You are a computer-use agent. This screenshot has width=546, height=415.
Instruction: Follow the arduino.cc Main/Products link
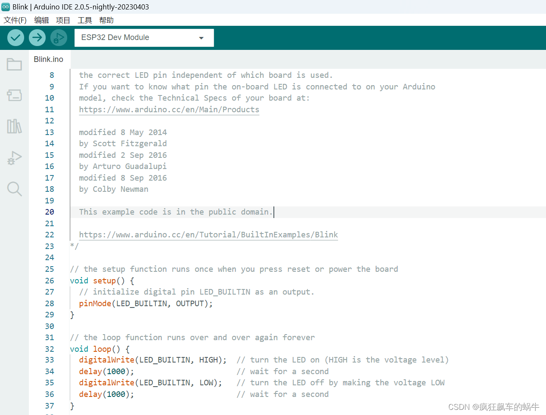click(x=169, y=110)
